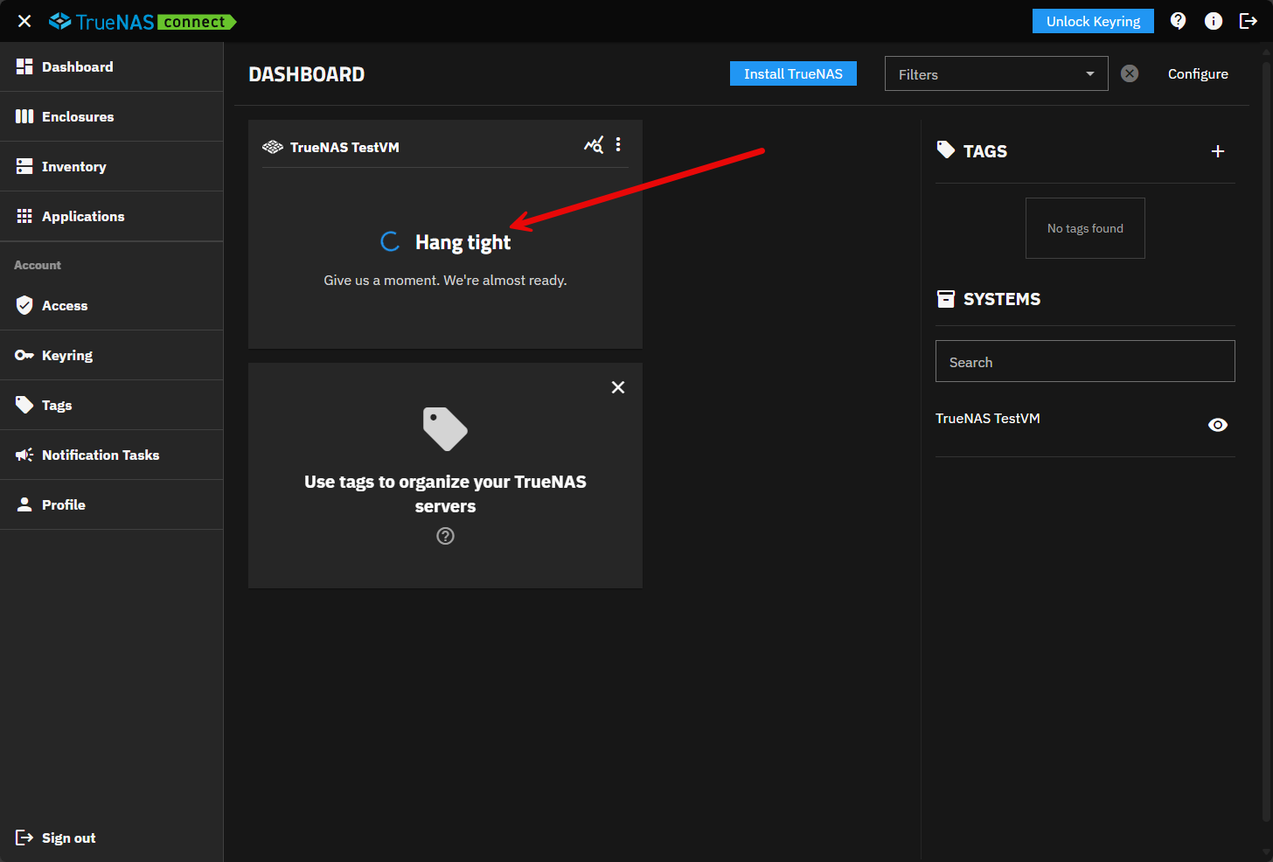
Task: Click the DASHBOARD page heading
Action: coord(307,74)
